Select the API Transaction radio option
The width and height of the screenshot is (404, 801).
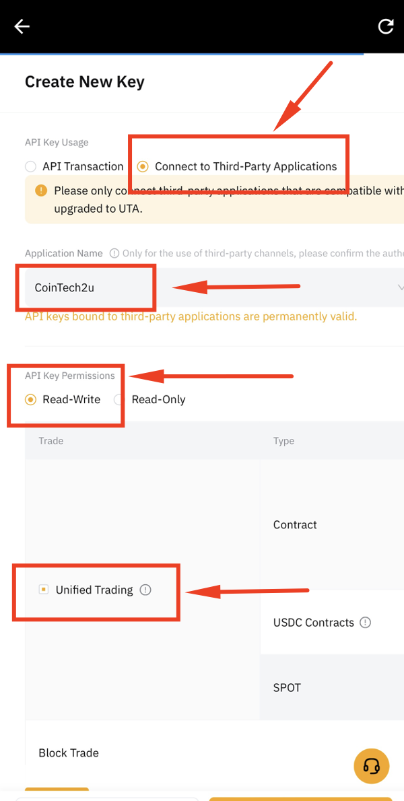click(x=30, y=166)
